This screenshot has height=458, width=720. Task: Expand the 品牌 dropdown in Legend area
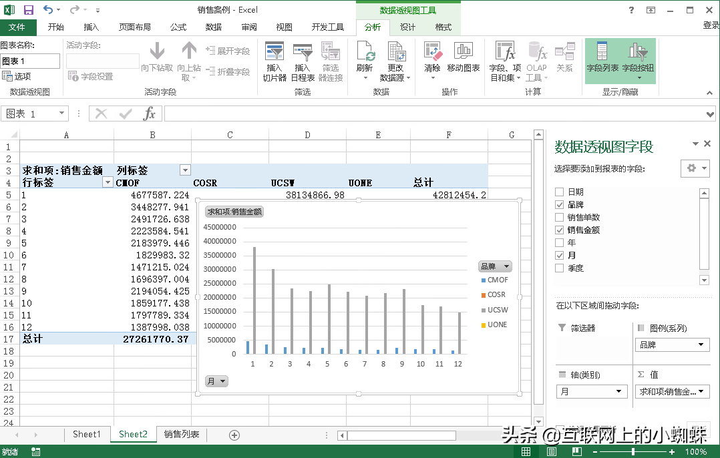coord(701,345)
